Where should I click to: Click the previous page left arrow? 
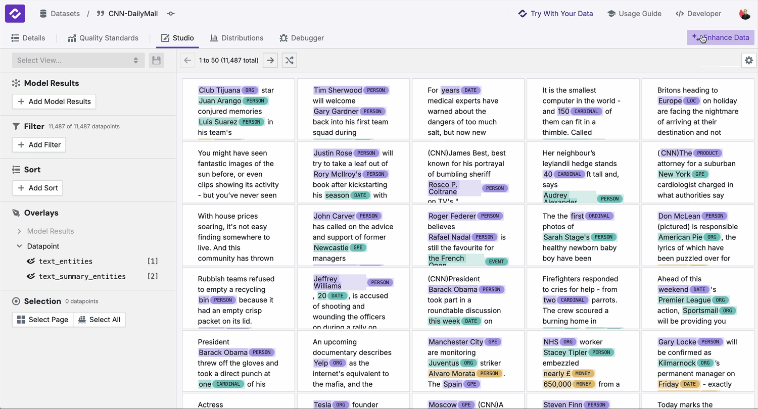[x=187, y=61]
